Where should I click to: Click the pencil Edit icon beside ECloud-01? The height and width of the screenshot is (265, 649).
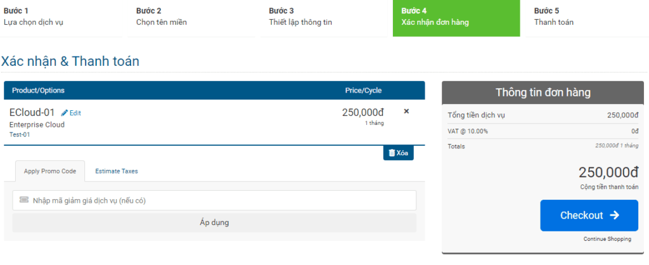pos(65,113)
